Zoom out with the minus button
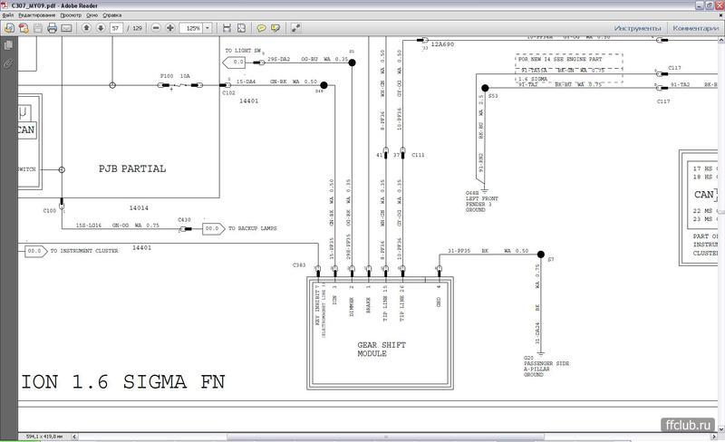The width and height of the screenshot is (725, 442). pos(156,28)
